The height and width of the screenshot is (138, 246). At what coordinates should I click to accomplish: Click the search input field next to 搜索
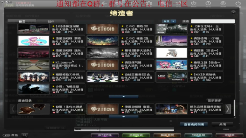[213, 21]
